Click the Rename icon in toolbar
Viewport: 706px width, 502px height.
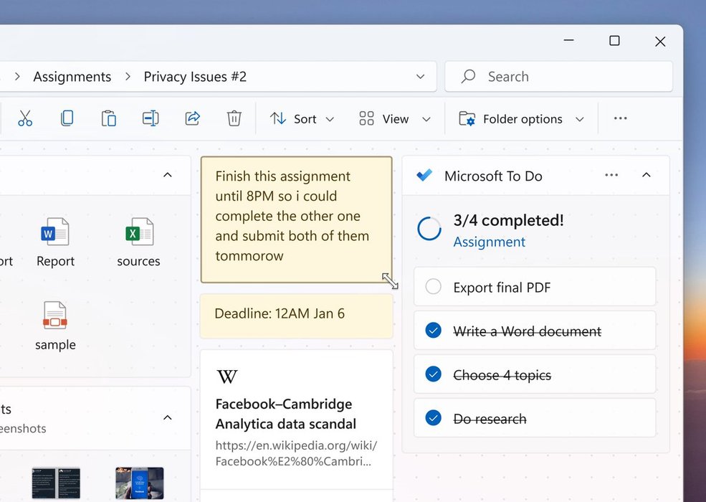click(151, 119)
